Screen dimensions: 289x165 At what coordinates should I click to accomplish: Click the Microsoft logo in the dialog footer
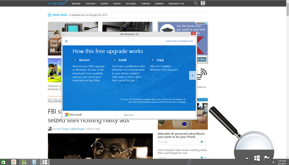(73, 115)
